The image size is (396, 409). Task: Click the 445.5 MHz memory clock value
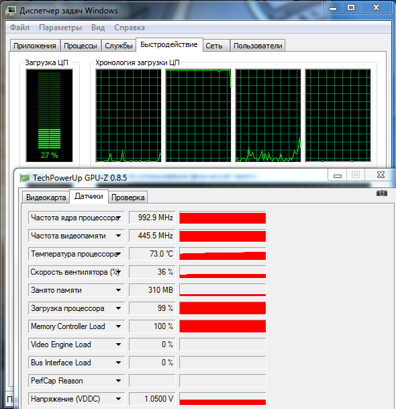click(x=152, y=236)
